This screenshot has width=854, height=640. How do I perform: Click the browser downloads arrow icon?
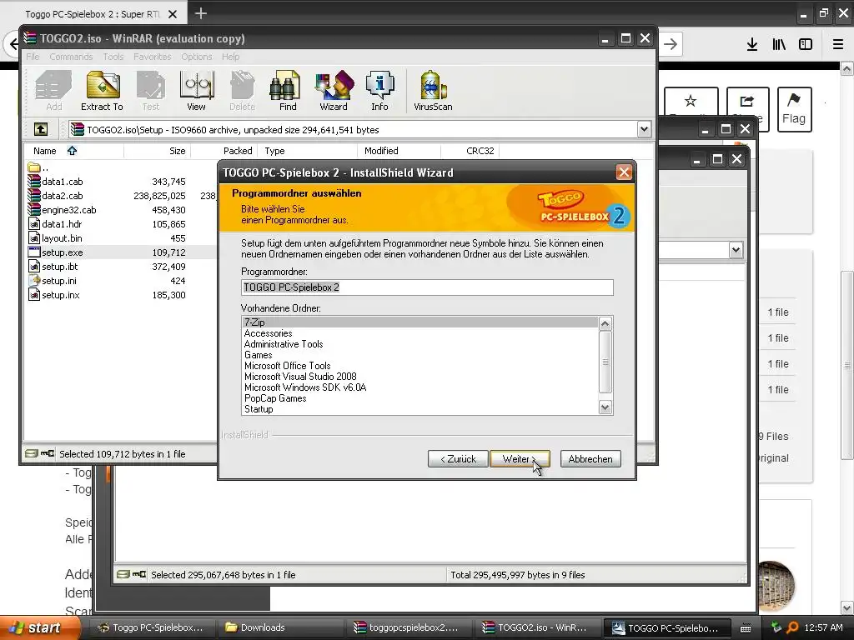752,44
